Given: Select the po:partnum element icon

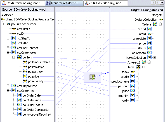Looking at the screenshot, I should 25,71.
